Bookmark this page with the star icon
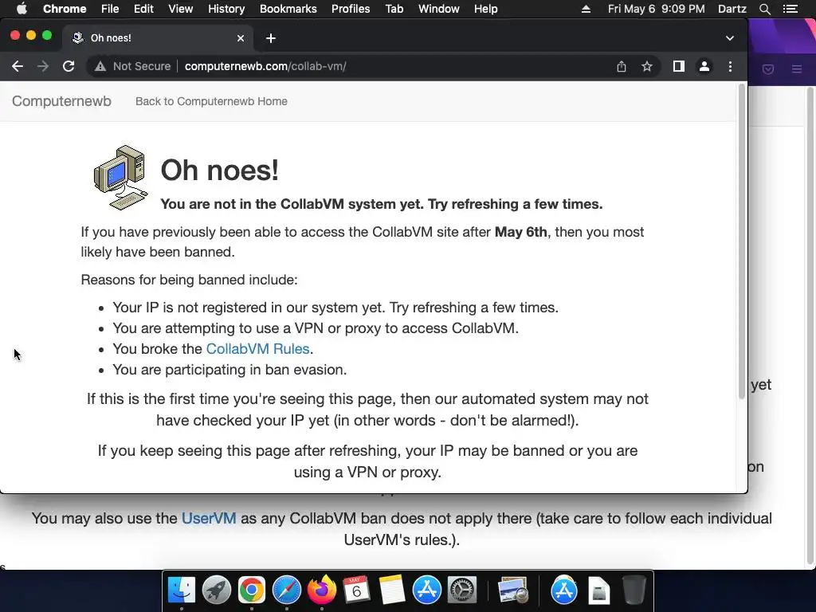The image size is (816, 612). [647, 66]
